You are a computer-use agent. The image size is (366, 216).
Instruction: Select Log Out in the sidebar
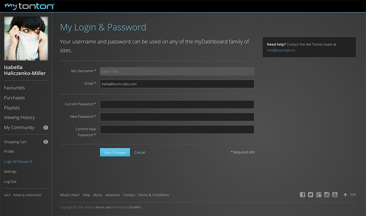click(10, 182)
